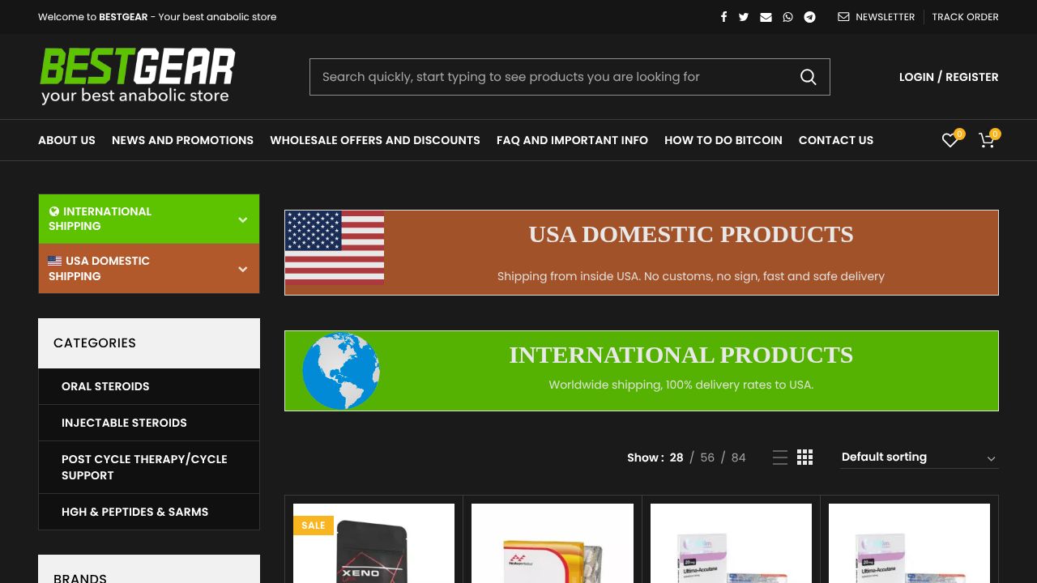This screenshot has height=583, width=1037.
Task: Click the email envelope social icon
Action: 766,17
